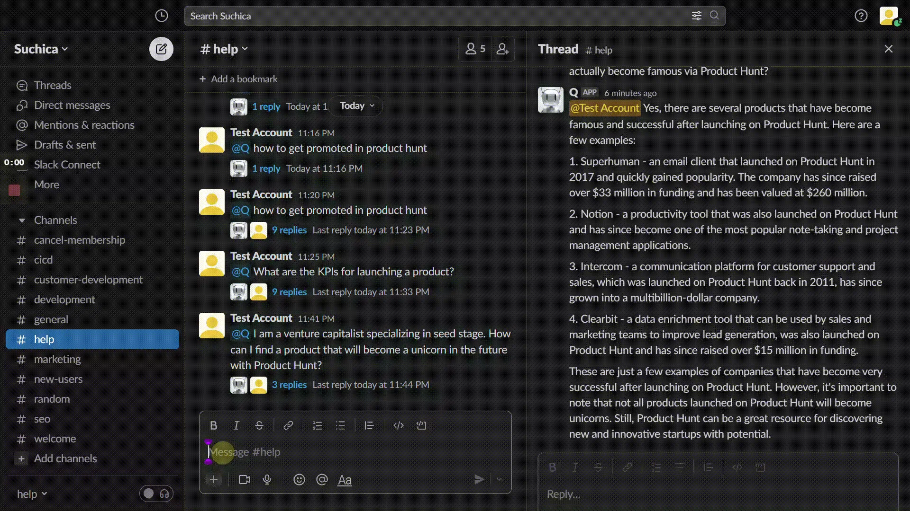Open 1 reply thread from 11:16 PM
The width and height of the screenshot is (910, 511).
266,168
